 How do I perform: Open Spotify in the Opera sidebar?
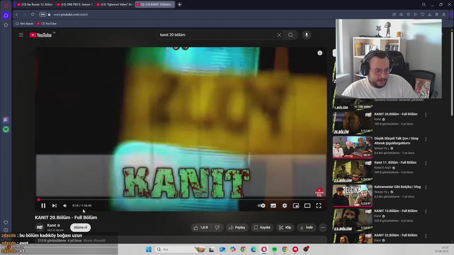coord(6,130)
